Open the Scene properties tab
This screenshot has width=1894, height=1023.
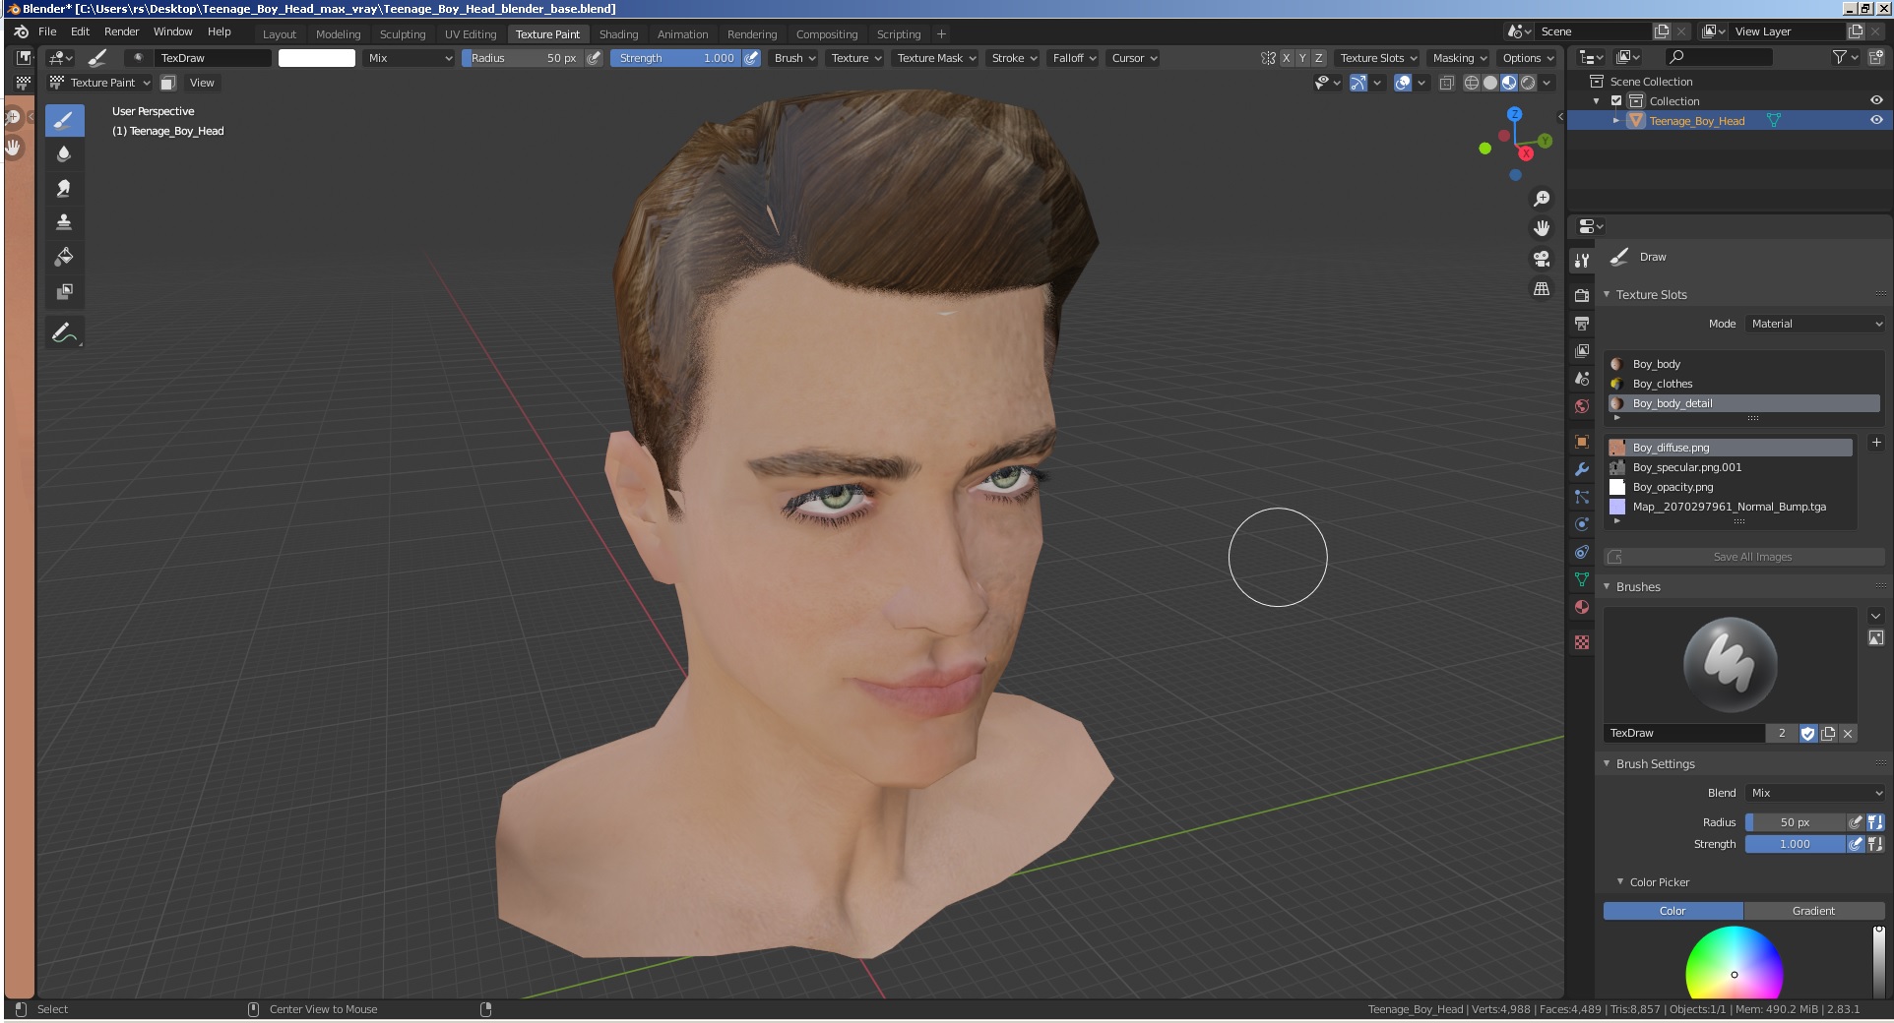point(1582,378)
